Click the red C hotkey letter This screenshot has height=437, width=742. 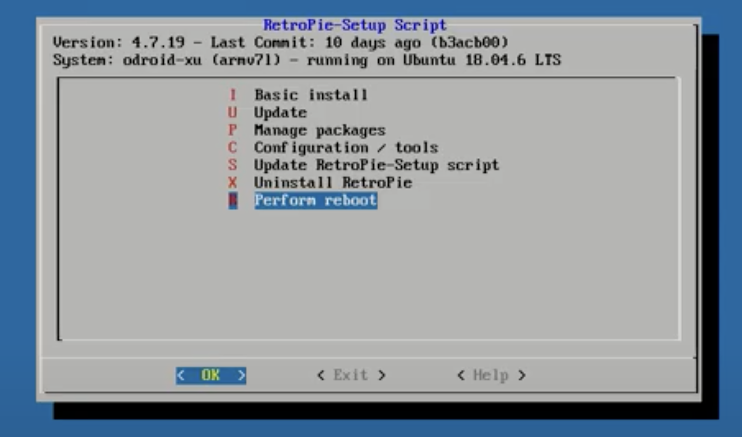232,148
